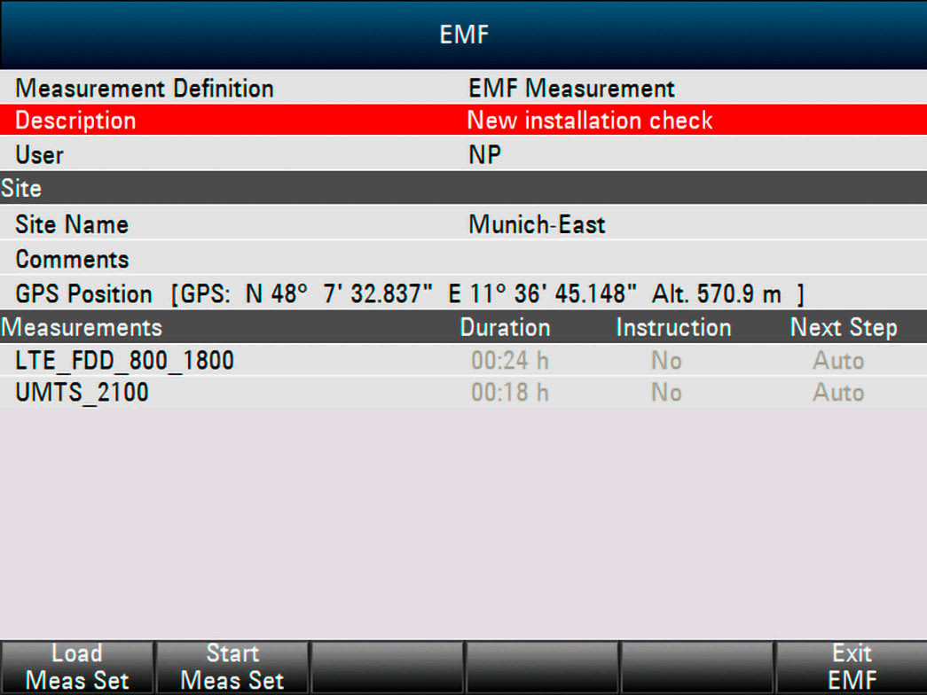Click 'New installation check' description value
This screenshot has height=695, width=927.
[x=589, y=120]
